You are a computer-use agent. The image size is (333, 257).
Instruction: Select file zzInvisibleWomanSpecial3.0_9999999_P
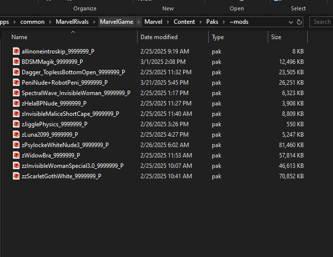(72, 166)
